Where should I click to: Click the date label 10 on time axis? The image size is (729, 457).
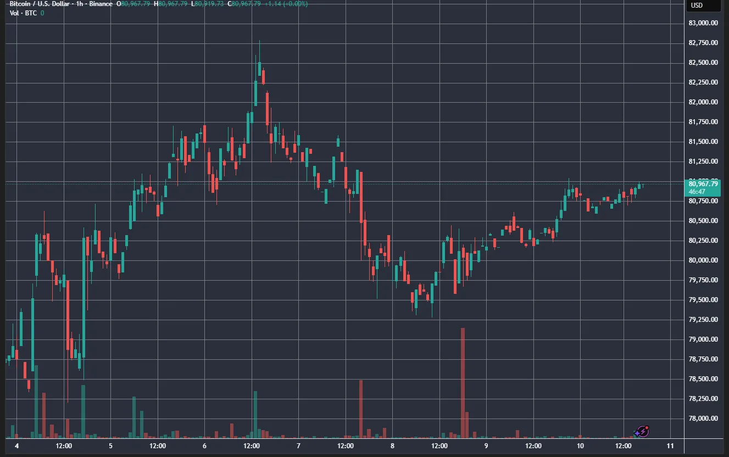pos(580,446)
